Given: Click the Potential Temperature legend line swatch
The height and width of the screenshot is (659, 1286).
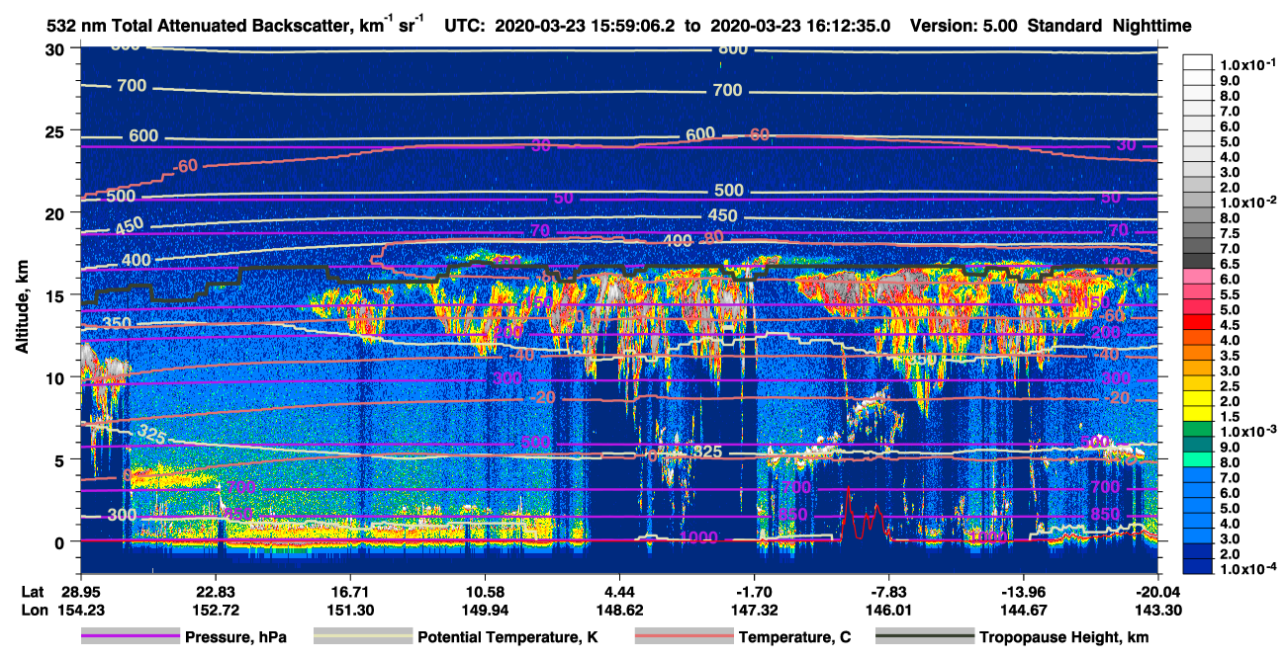Looking at the screenshot, I should point(362,637).
